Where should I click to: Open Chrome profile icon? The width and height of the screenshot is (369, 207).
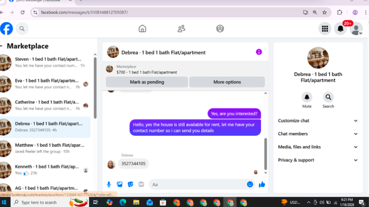[x=355, y=12]
